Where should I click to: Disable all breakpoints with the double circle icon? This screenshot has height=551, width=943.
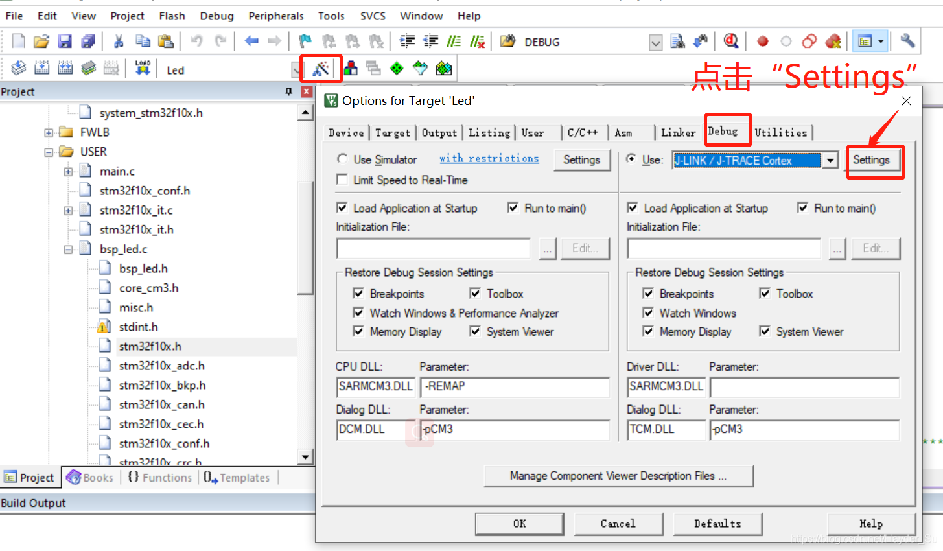(x=809, y=41)
